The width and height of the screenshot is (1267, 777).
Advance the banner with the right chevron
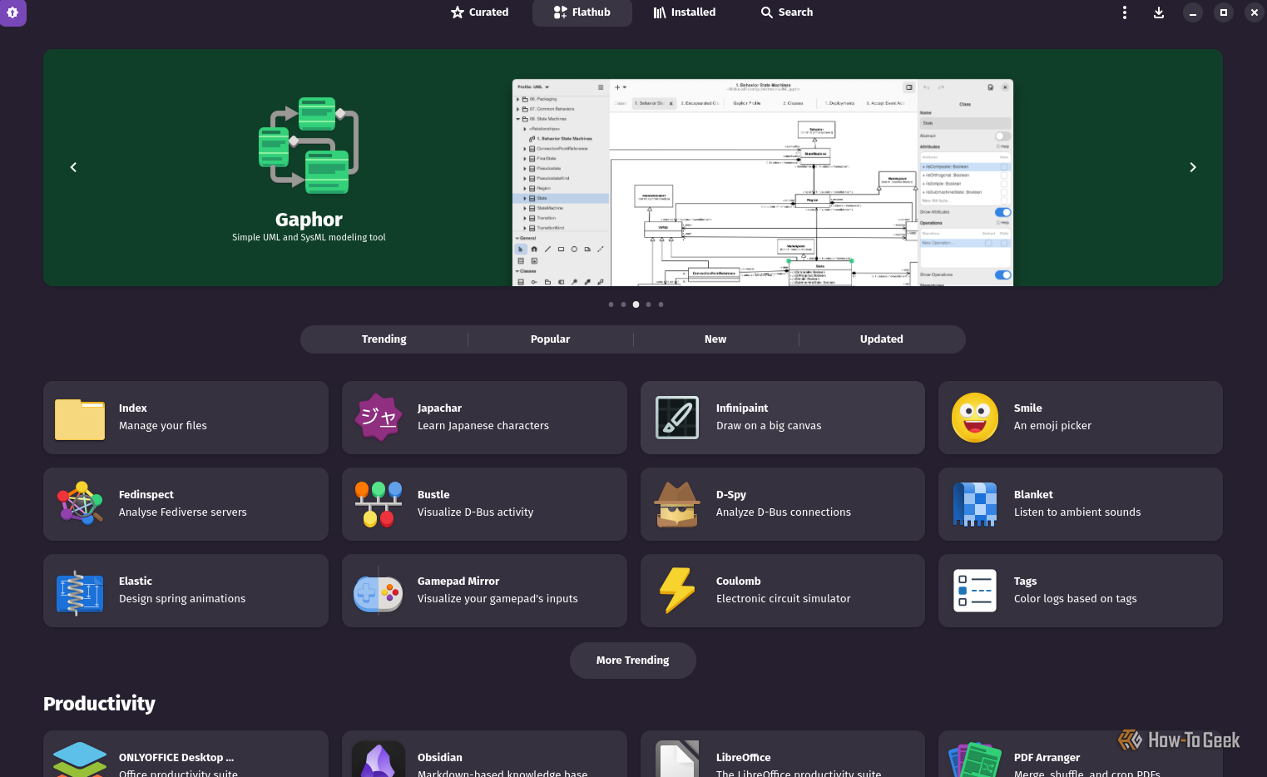(1192, 167)
